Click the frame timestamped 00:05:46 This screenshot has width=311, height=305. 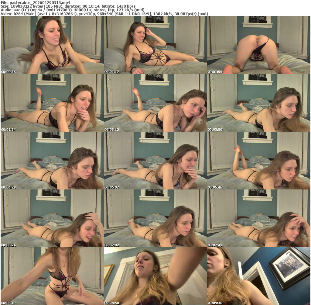pyautogui.click(x=258, y=161)
